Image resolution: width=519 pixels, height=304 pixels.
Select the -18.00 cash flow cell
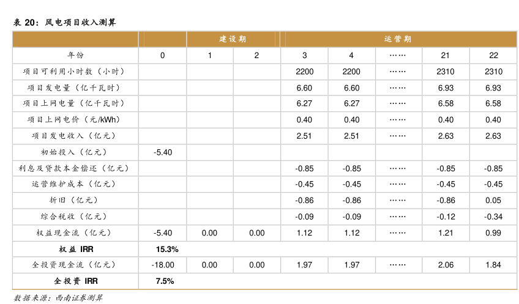163,265
